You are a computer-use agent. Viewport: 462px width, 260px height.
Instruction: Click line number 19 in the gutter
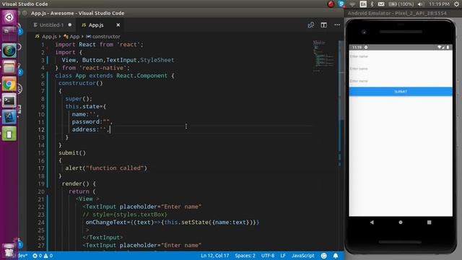coord(41,183)
